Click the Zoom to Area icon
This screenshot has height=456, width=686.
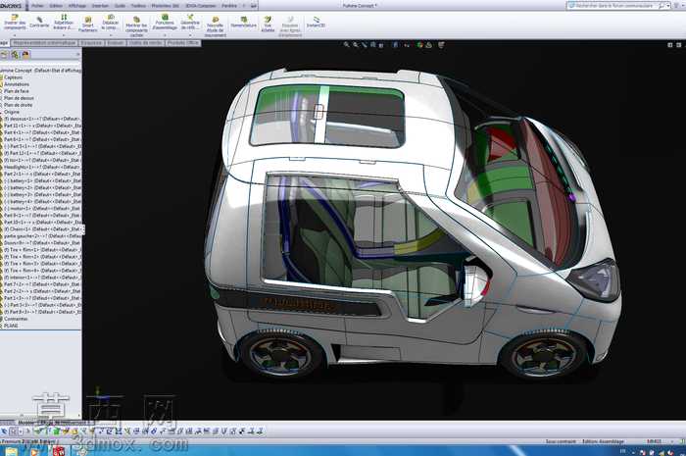pyautogui.click(x=355, y=45)
